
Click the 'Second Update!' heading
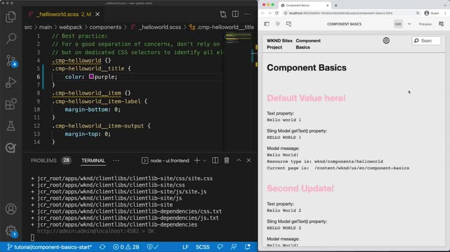point(300,189)
